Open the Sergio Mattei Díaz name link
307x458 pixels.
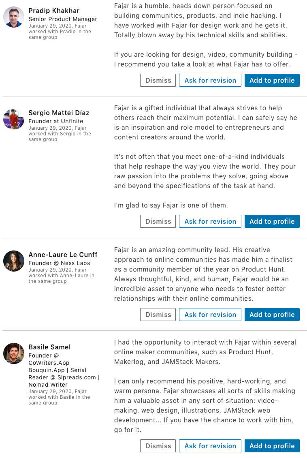click(x=59, y=113)
